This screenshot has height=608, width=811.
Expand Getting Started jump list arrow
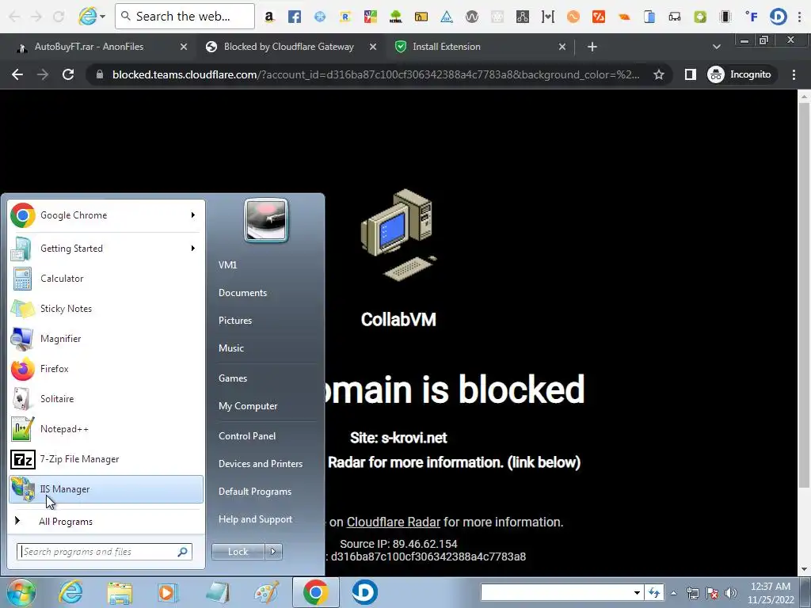(x=193, y=248)
